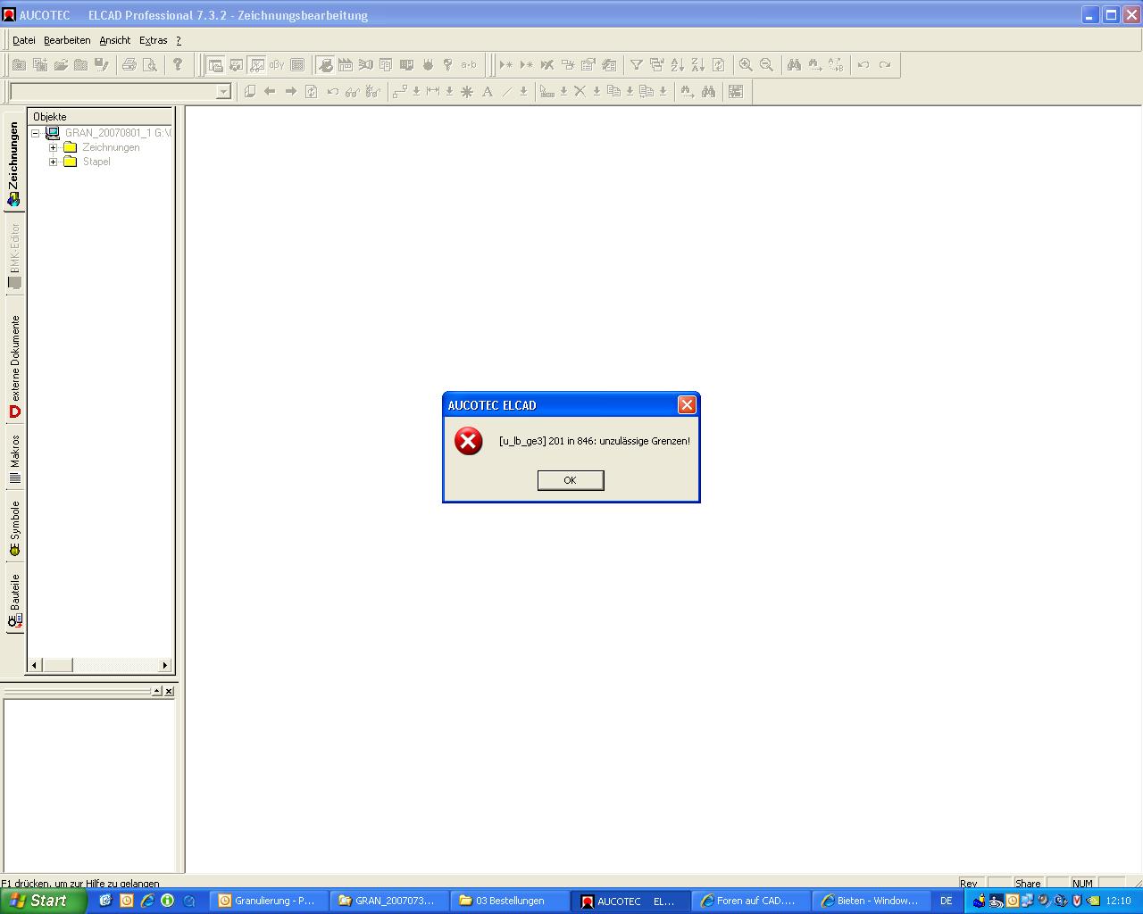
Task: Click the print preview icon
Action: coord(150,64)
